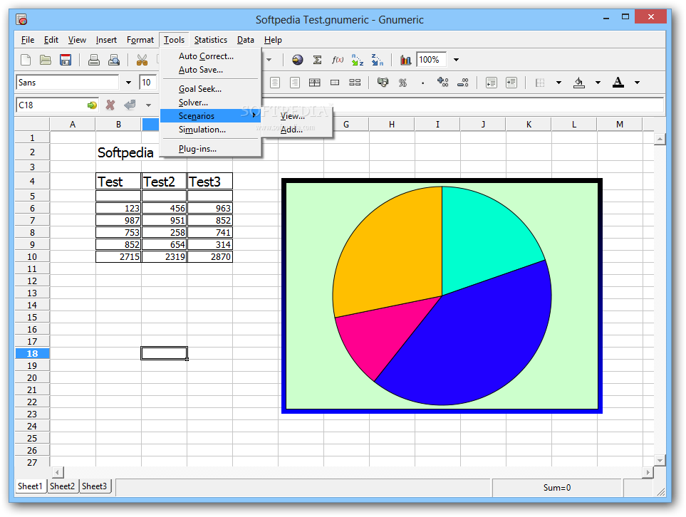Open the File menu

tap(28, 40)
